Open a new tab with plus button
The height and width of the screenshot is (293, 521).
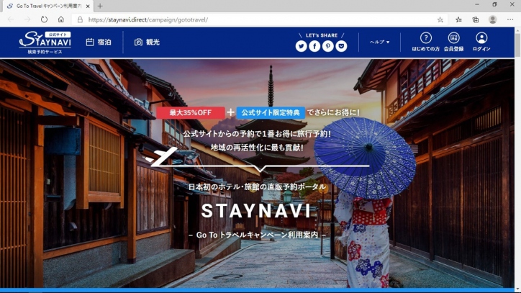click(x=100, y=6)
